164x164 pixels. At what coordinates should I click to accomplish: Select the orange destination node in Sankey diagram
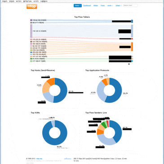pos(132,47)
